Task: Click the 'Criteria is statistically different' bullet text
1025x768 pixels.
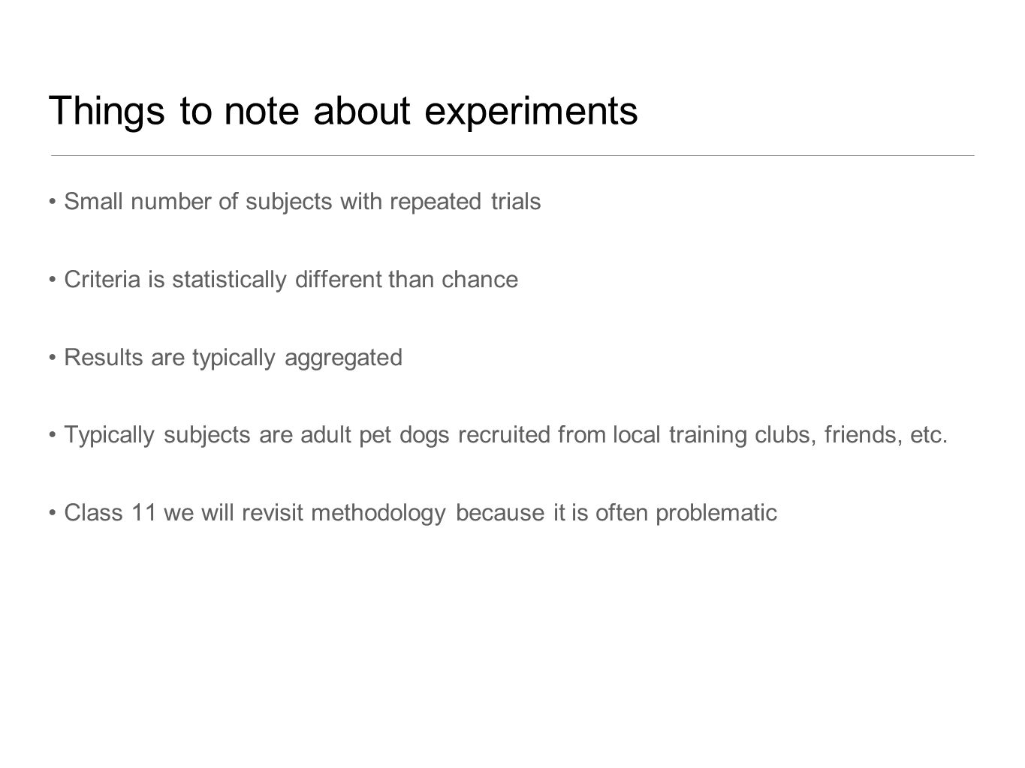Action: 284,280
